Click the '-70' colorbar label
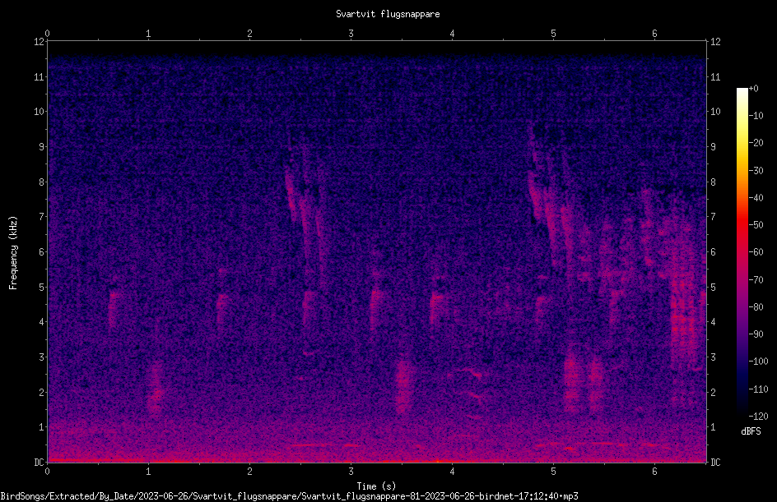 tap(756, 280)
